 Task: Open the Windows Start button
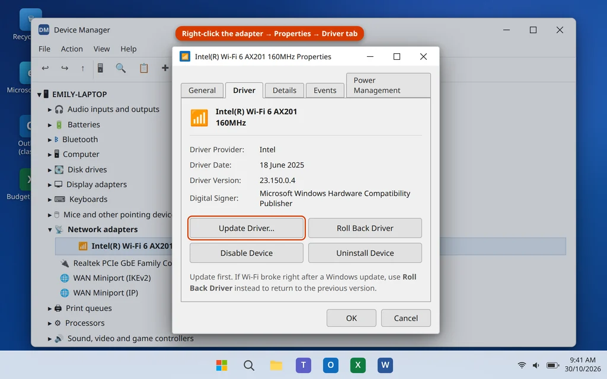click(222, 365)
